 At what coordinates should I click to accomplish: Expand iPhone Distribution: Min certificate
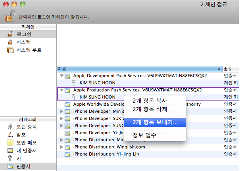click(61, 140)
